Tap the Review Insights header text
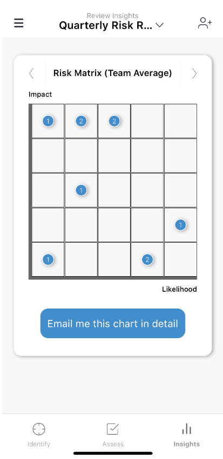This screenshot has height=459, width=223. [112, 16]
